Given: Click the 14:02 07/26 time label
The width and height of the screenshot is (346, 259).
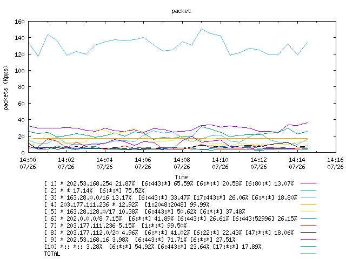Looking at the screenshot, I should pos(66,163).
